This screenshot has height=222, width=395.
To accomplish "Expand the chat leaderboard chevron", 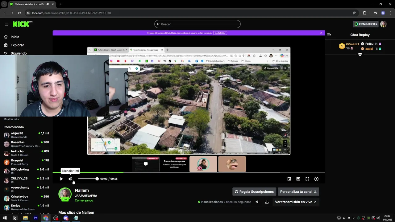I will pyautogui.click(x=360, y=55).
